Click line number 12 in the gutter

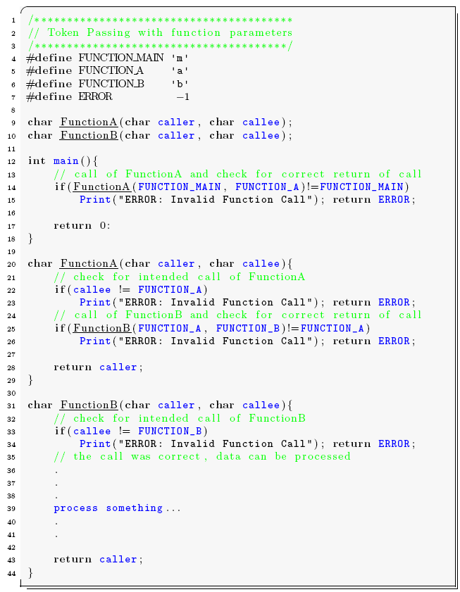tap(11, 162)
